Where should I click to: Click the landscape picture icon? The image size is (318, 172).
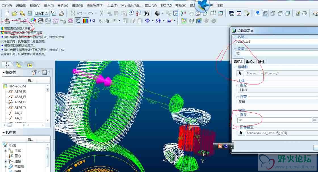(184, 21)
